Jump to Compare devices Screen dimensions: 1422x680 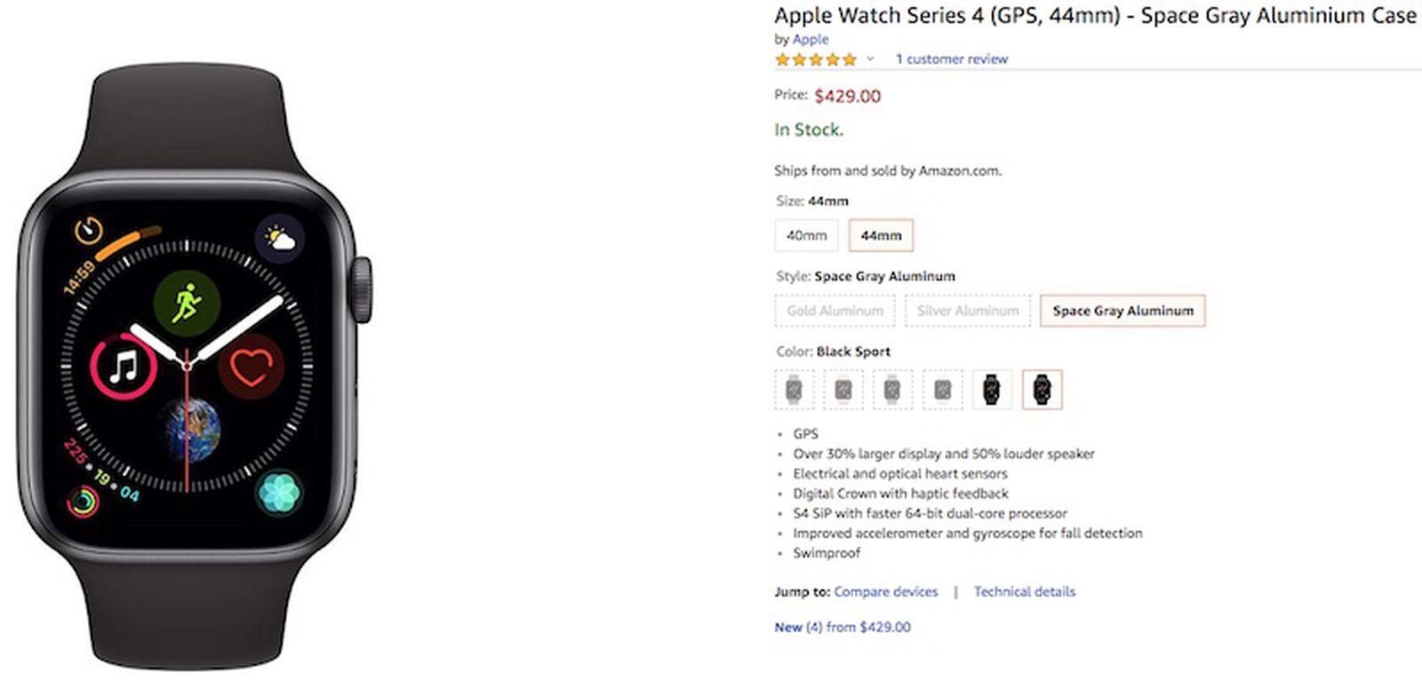(x=885, y=591)
